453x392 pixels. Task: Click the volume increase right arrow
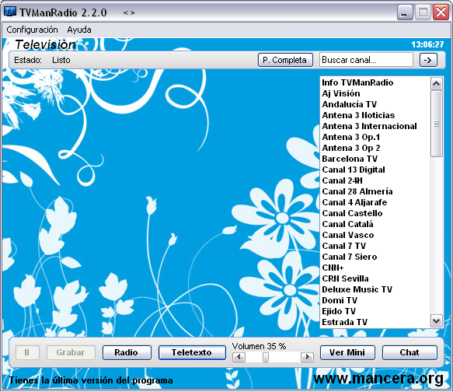pos(307,357)
